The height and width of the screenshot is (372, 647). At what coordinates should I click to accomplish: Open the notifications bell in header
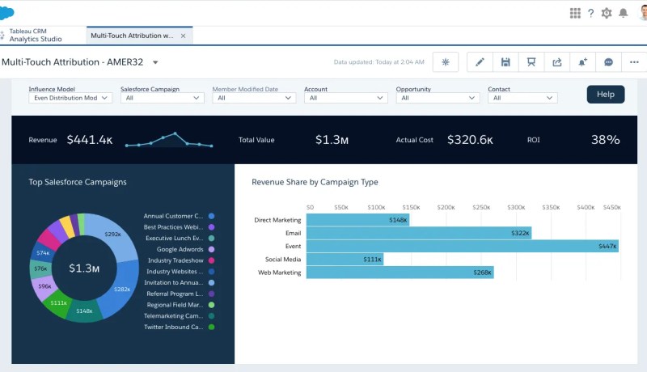click(623, 13)
